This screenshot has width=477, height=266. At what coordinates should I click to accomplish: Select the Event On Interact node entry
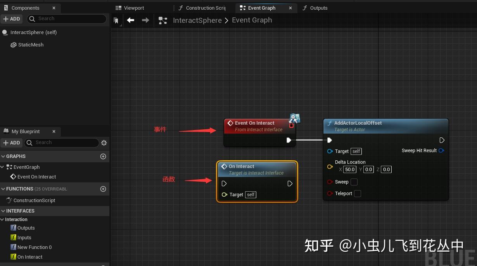(x=38, y=177)
